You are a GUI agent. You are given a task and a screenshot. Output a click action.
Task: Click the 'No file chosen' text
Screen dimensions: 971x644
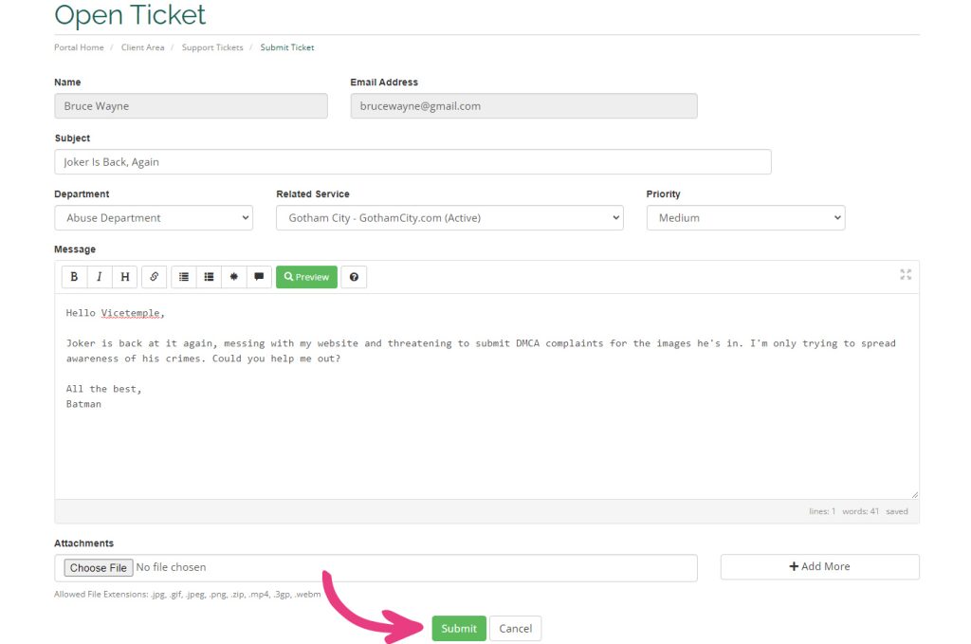(171, 567)
